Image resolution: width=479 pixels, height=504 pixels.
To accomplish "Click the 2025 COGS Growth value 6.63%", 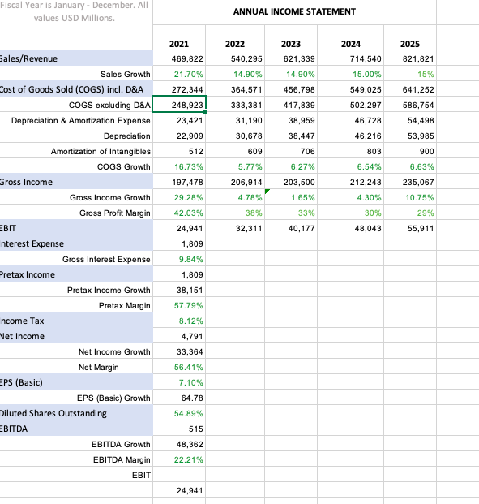I will click(x=410, y=166).
